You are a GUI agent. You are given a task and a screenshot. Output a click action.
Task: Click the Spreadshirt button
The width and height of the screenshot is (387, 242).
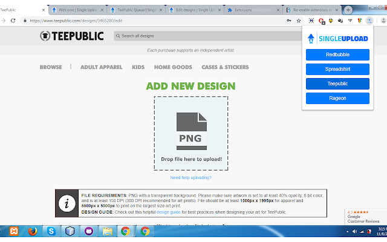tap(337, 69)
